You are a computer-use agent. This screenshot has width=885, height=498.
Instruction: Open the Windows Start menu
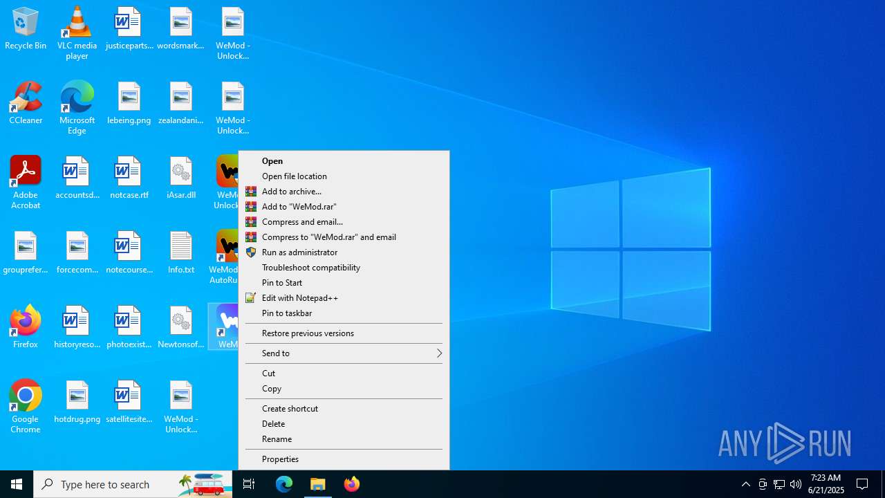click(x=17, y=484)
